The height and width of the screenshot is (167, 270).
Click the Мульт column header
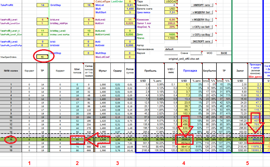(103, 71)
